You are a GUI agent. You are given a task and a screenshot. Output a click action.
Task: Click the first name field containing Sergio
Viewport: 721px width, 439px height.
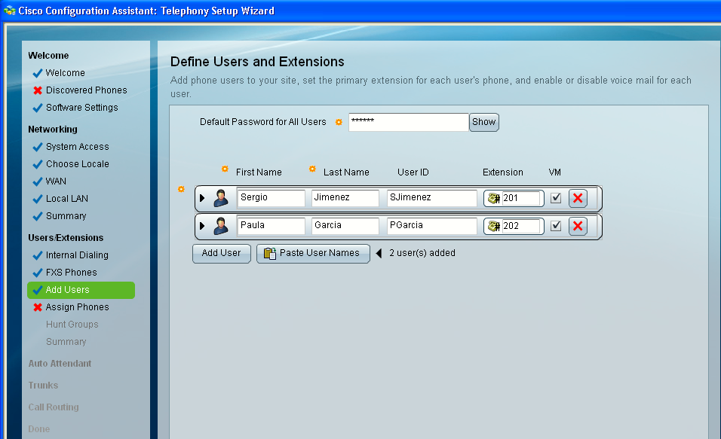tap(271, 198)
